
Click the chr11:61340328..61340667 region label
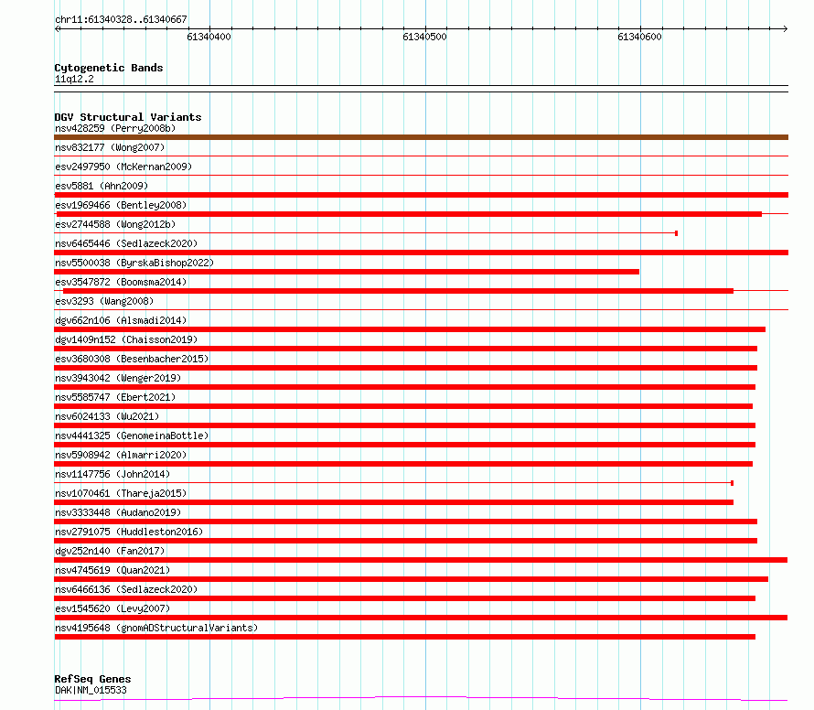(x=121, y=20)
